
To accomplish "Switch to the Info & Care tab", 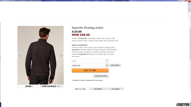I will (x=80, y=89).
